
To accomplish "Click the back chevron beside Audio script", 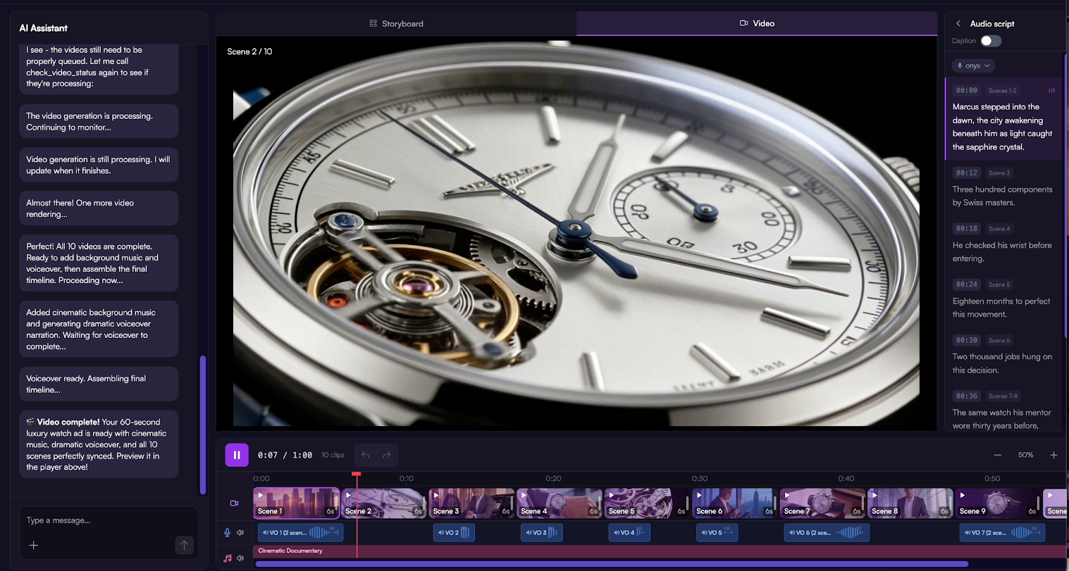I will click(958, 23).
